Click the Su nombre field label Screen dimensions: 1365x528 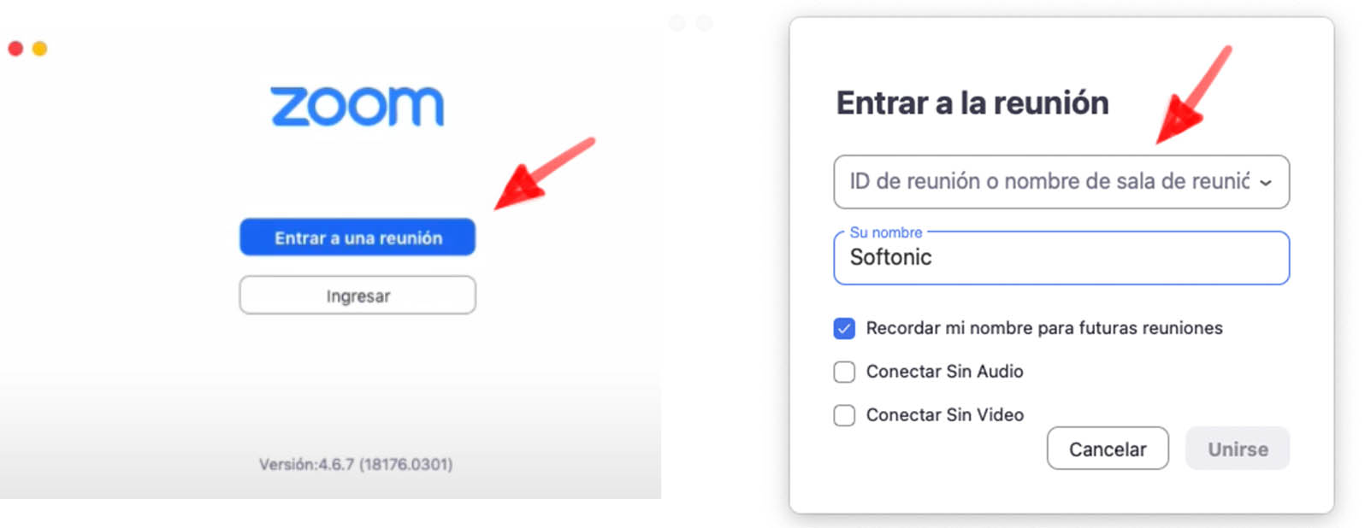click(887, 232)
